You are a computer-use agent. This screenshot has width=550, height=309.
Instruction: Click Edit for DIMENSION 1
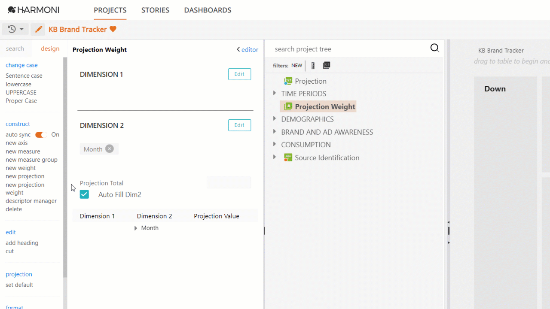[x=239, y=74]
